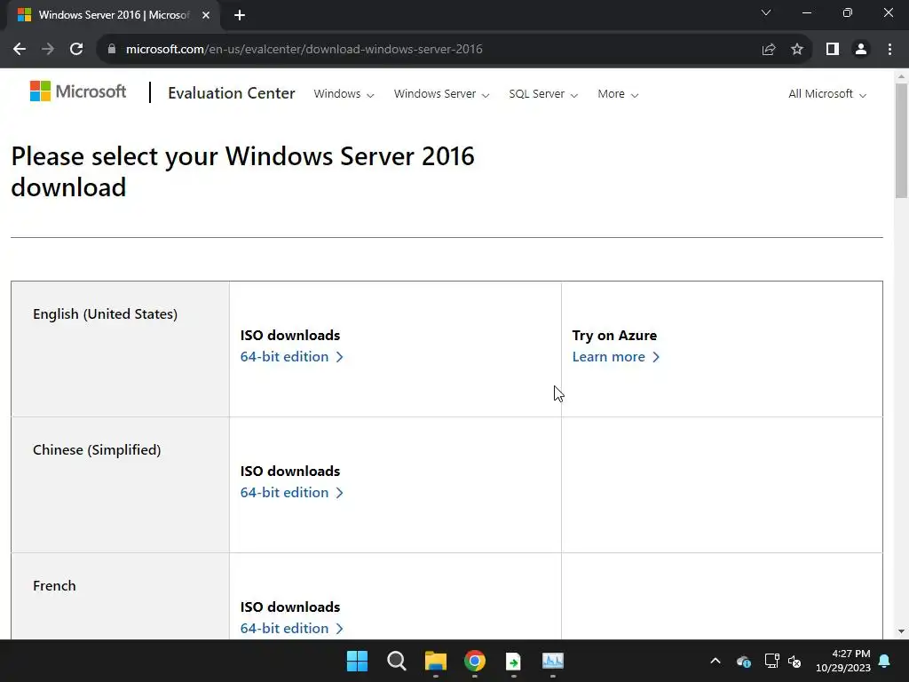This screenshot has height=682, width=909.
Task: Click scrollbar down arrow
Action: (x=902, y=631)
